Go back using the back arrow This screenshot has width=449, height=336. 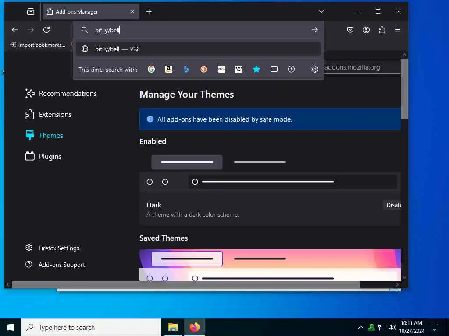coord(15,30)
